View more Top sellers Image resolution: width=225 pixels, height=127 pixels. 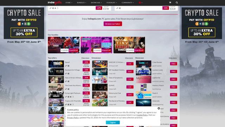coord(85,58)
